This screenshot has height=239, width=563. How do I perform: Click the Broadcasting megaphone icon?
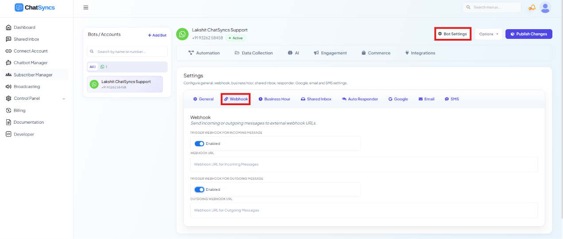click(8, 87)
